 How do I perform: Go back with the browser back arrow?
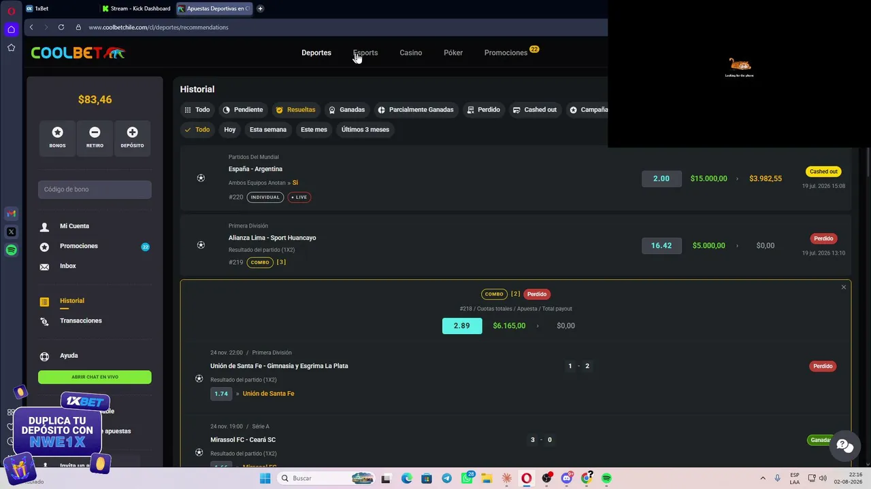coord(31,27)
